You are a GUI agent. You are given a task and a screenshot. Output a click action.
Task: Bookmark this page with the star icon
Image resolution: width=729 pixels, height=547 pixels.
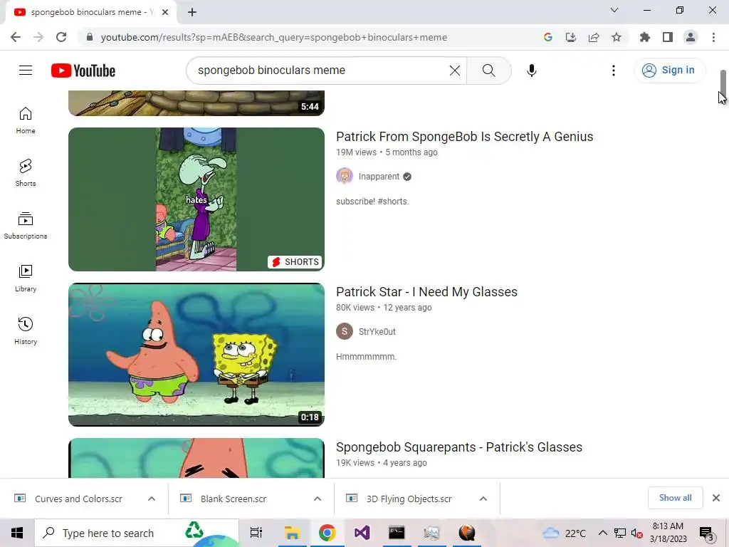click(617, 37)
